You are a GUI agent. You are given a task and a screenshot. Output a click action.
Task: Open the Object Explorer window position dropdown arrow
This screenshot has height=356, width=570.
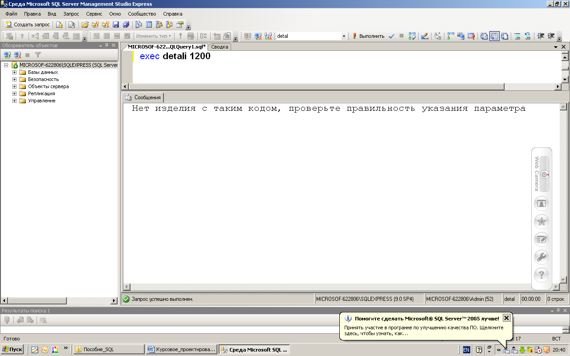click(101, 45)
